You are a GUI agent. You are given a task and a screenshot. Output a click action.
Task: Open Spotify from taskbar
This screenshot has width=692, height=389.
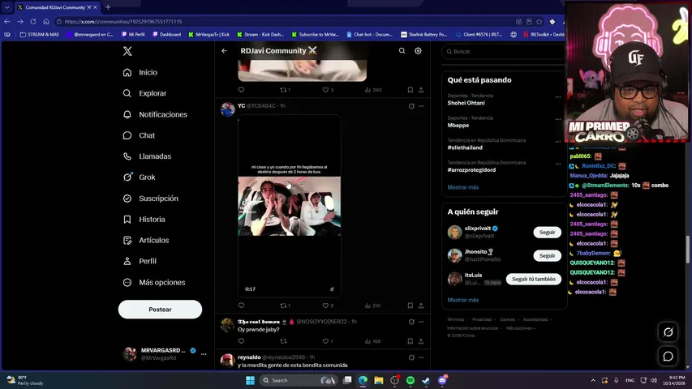point(410,380)
